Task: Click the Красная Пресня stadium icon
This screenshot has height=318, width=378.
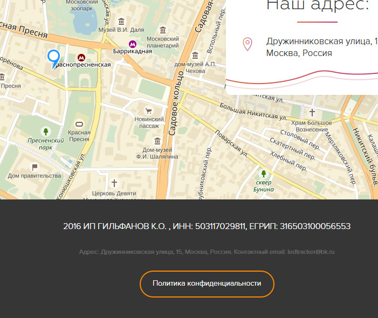Action: tap(79, 124)
